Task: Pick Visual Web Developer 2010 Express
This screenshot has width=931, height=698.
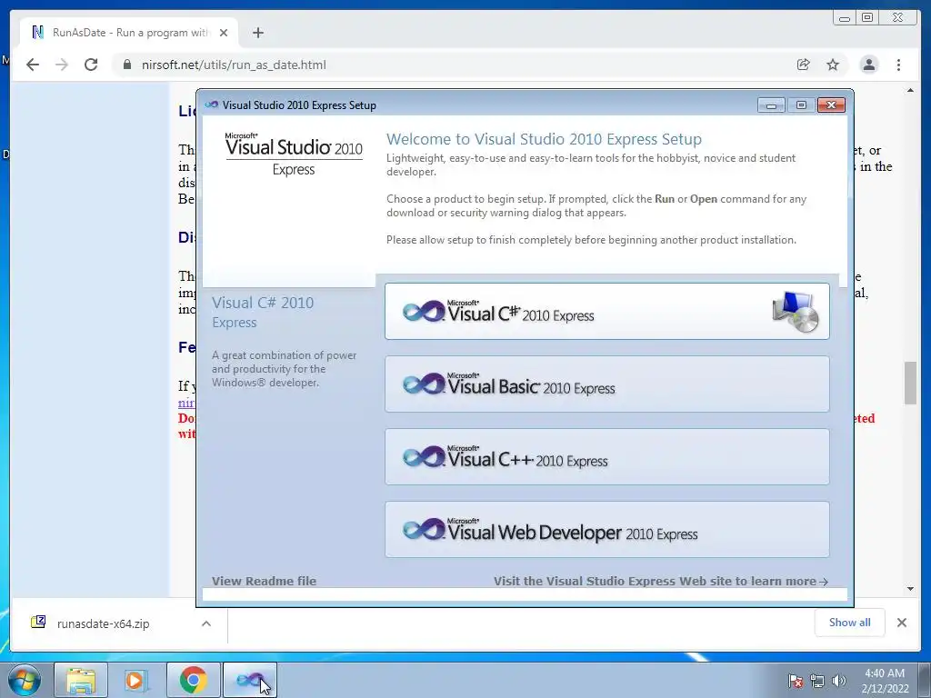Action: 606,530
